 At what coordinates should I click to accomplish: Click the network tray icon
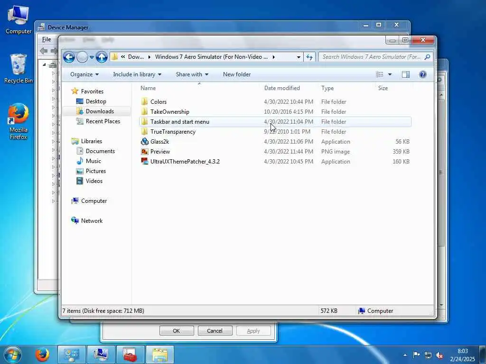click(428, 355)
